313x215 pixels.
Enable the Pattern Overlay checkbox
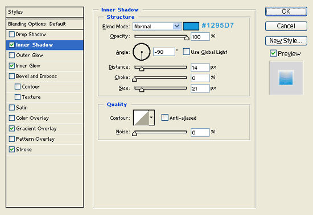tap(12, 139)
